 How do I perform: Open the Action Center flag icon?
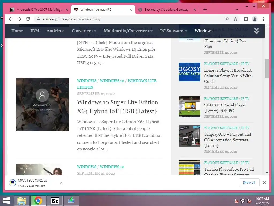(249, 201)
